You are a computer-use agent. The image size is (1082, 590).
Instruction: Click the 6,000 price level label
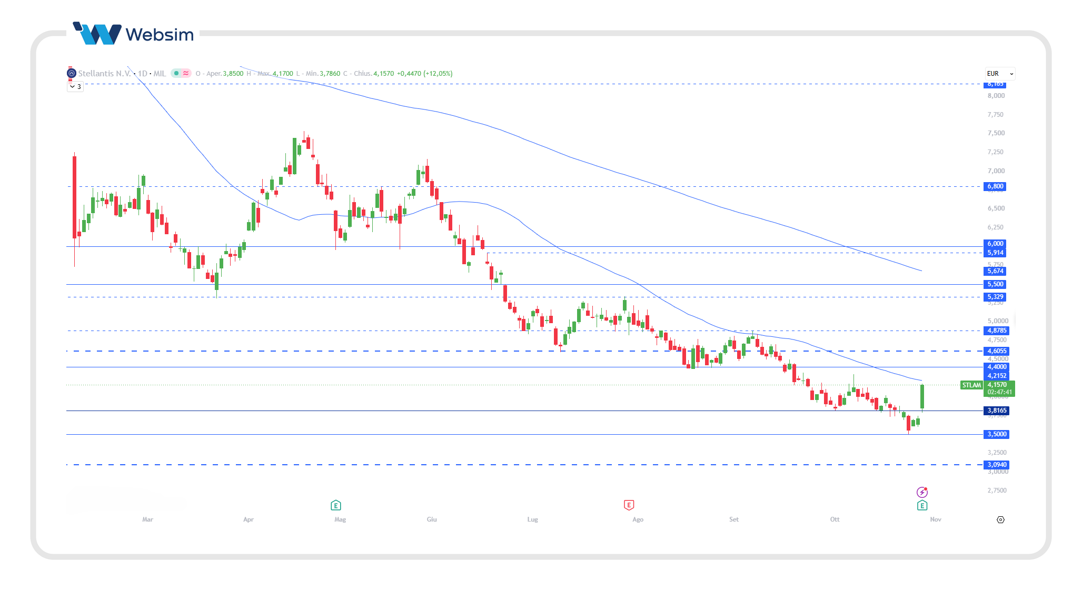[995, 244]
